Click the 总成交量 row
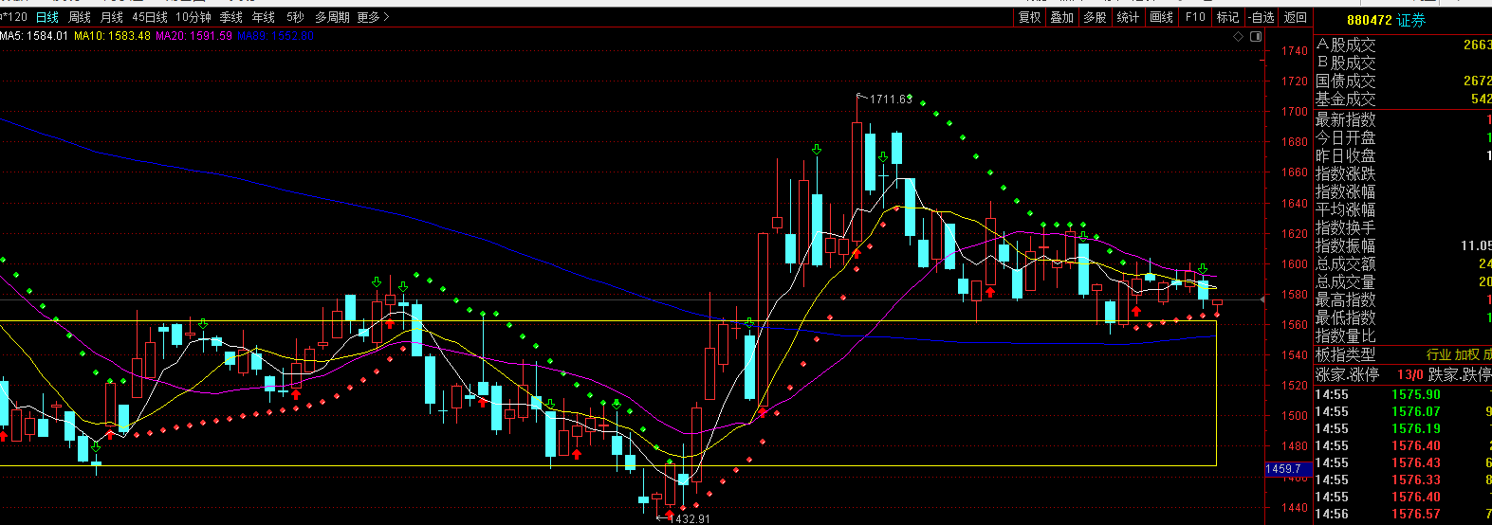 click(x=1403, y=281)
